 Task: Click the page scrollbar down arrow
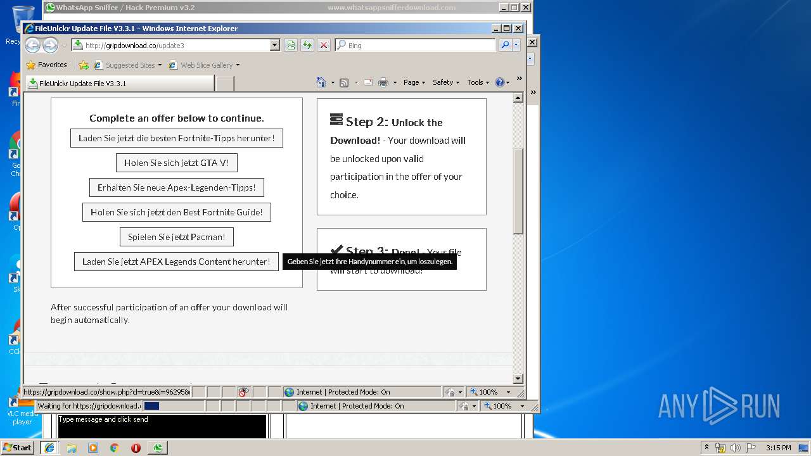518,379
